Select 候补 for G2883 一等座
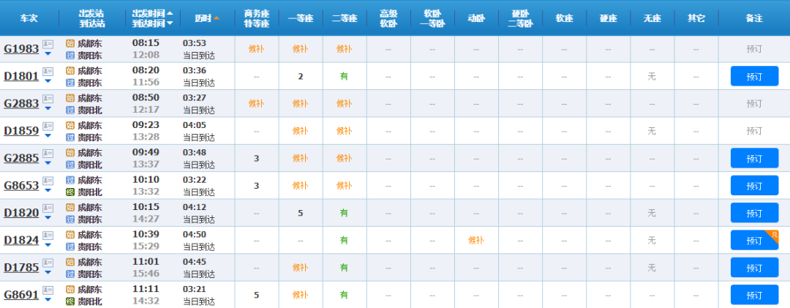Image resolution: width=790 pixels, height=308 pixels. (301, 103)
